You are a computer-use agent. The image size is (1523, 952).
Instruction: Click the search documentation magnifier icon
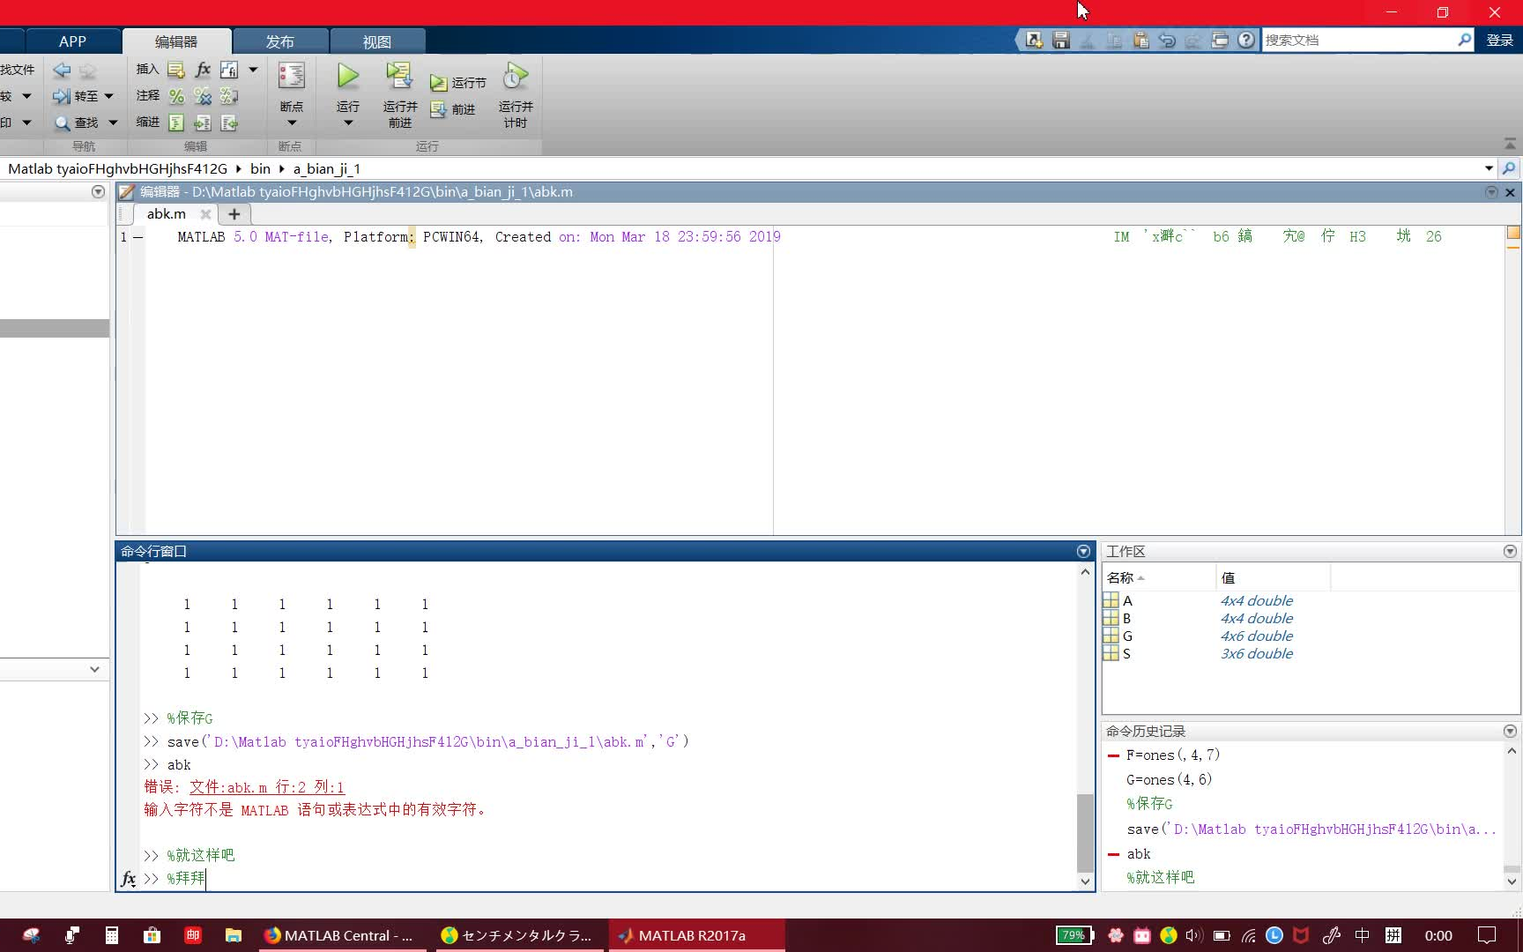1465,40
